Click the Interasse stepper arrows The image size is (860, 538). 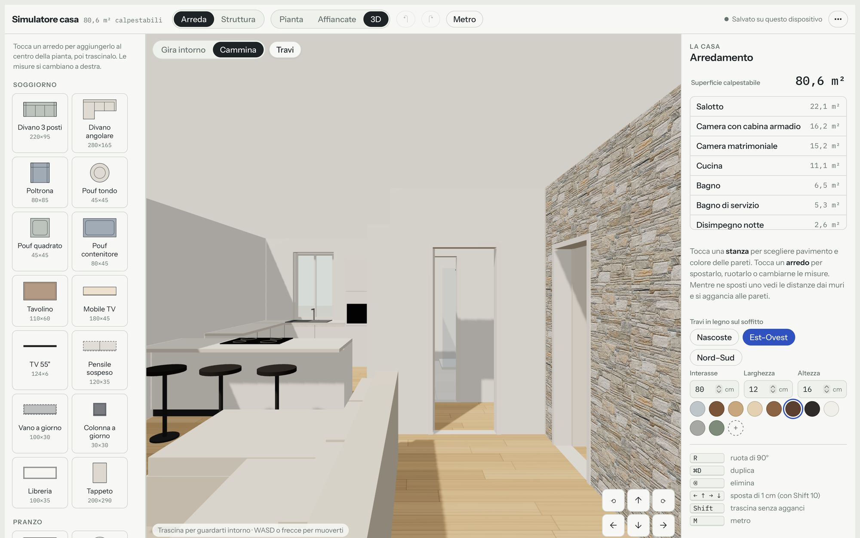coord(719,389)
